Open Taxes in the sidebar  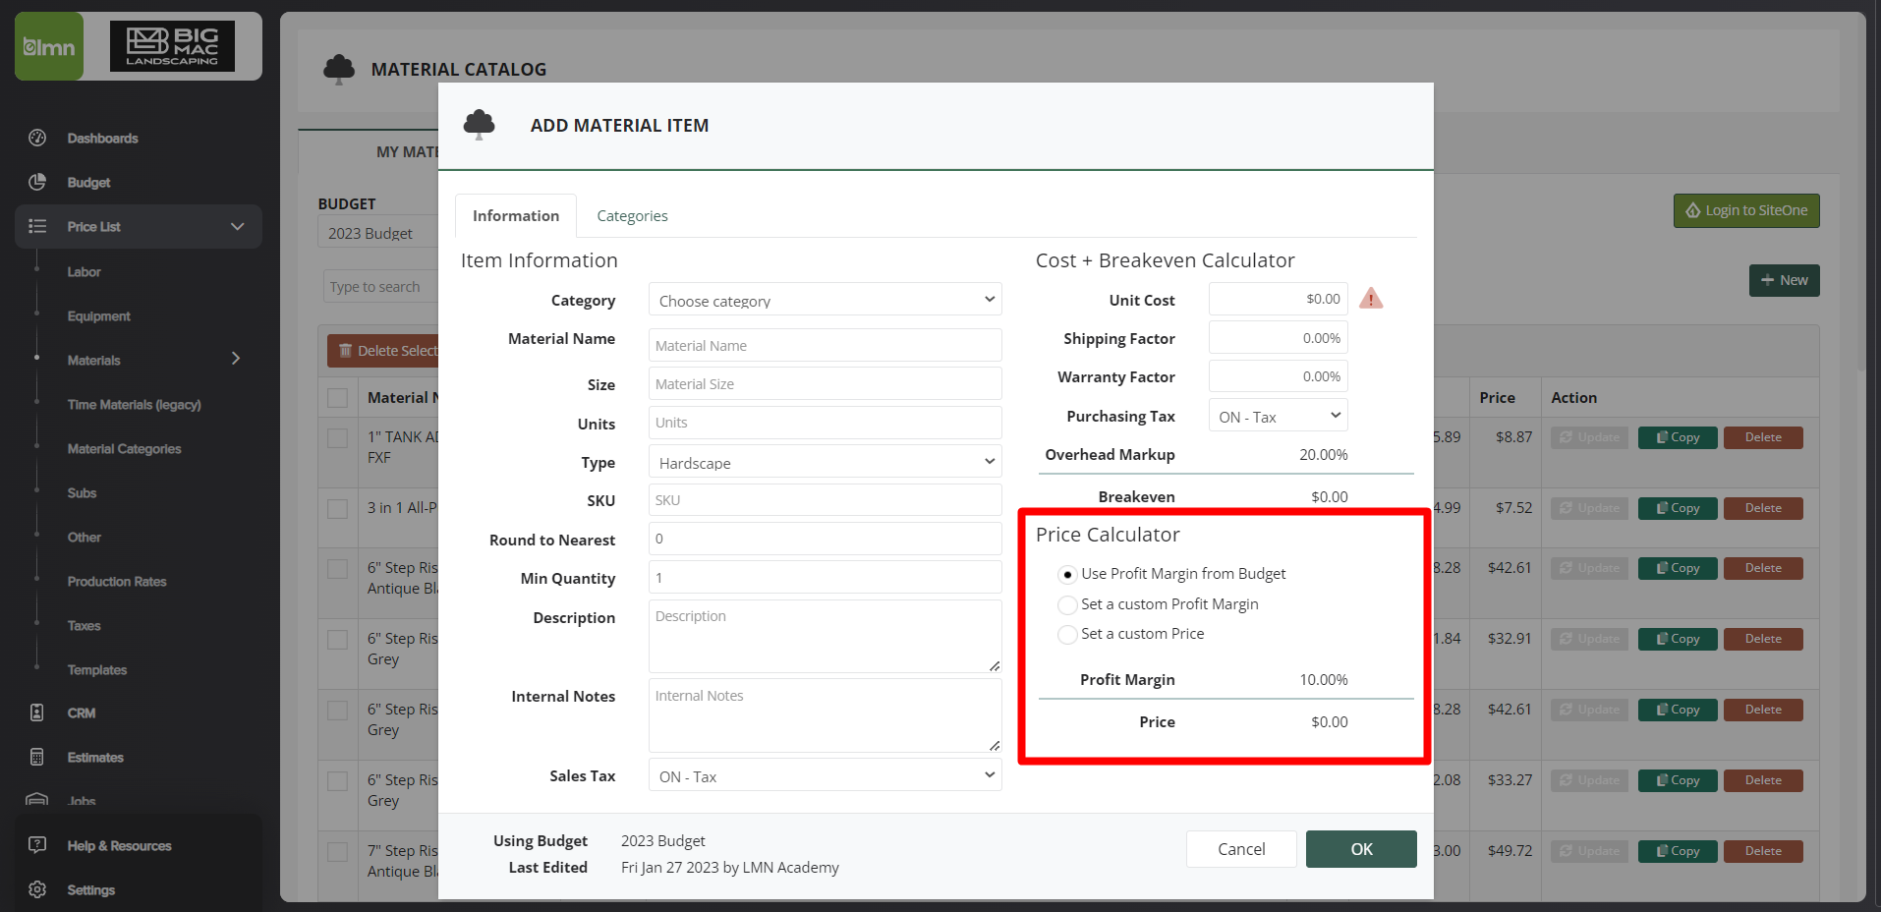(84, 625)
